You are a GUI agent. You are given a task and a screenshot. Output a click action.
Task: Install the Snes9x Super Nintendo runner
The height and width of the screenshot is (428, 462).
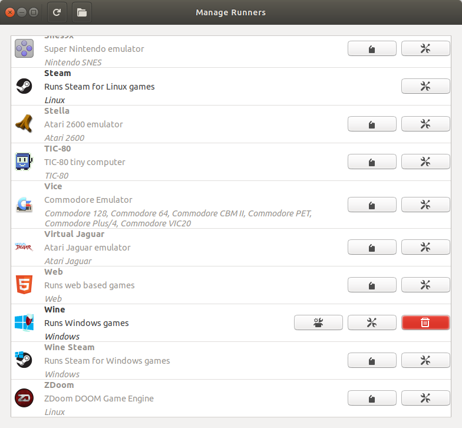click(x=372, y=48)
